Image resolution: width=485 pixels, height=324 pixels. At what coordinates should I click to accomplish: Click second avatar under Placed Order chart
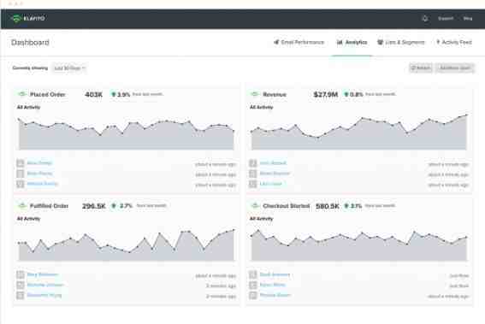tap(21, 174)
